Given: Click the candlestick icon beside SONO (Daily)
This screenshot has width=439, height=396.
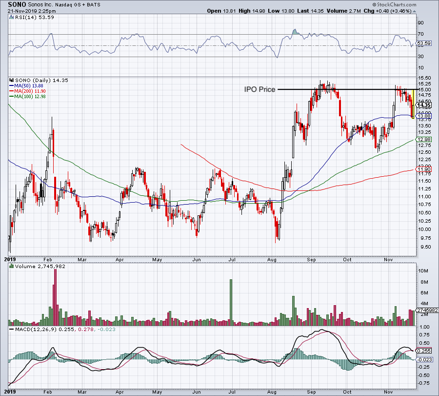Looking at the screenshot, I should [12, 80].
